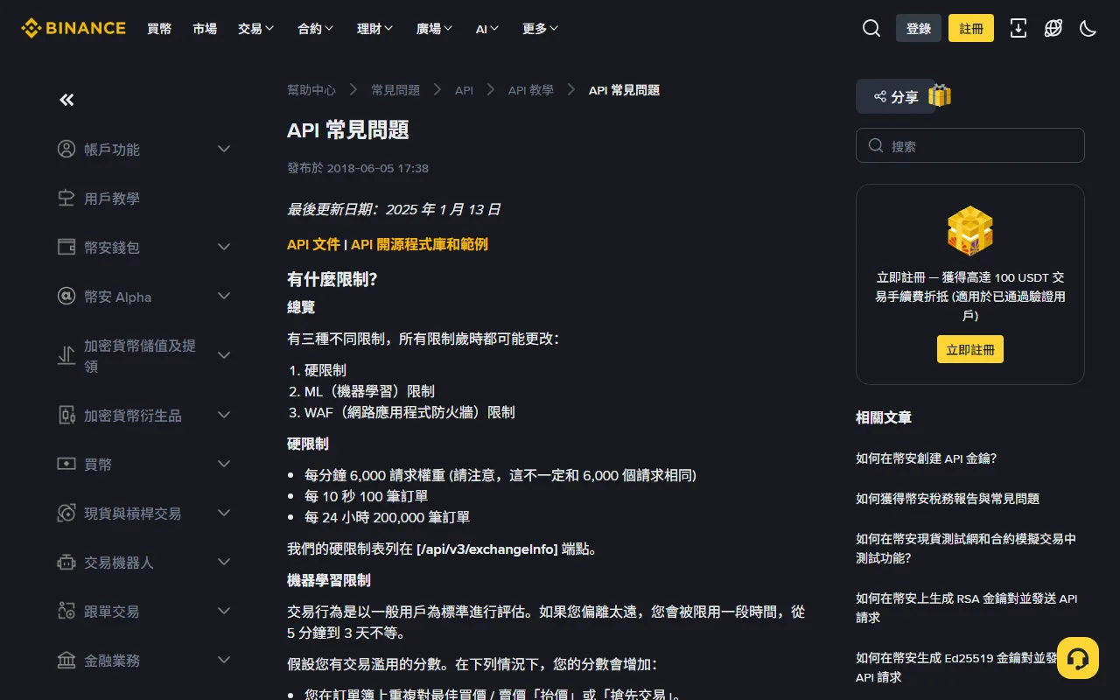This screenshot has height=700, width=1120.
Task: Open the API 開源程式庫和範例 link
Action: 419,244
